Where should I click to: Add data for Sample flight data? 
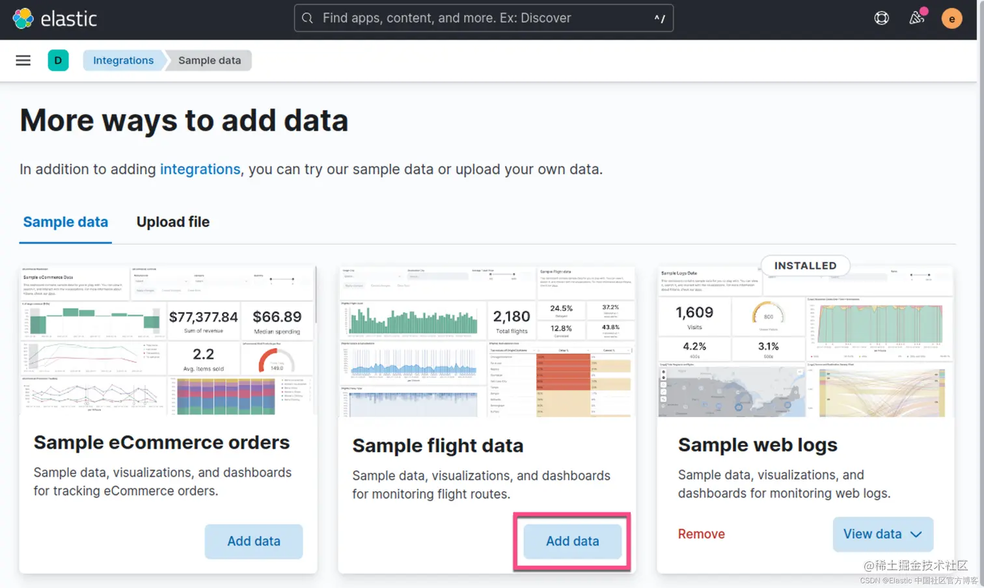coord(572,541)
